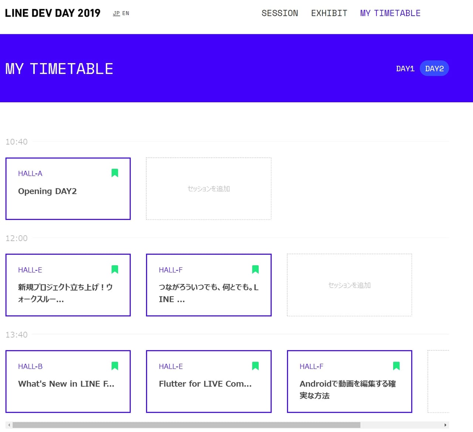Switch language to JP
This screenshot has height=432, width=473.
[x=116, y=13]
